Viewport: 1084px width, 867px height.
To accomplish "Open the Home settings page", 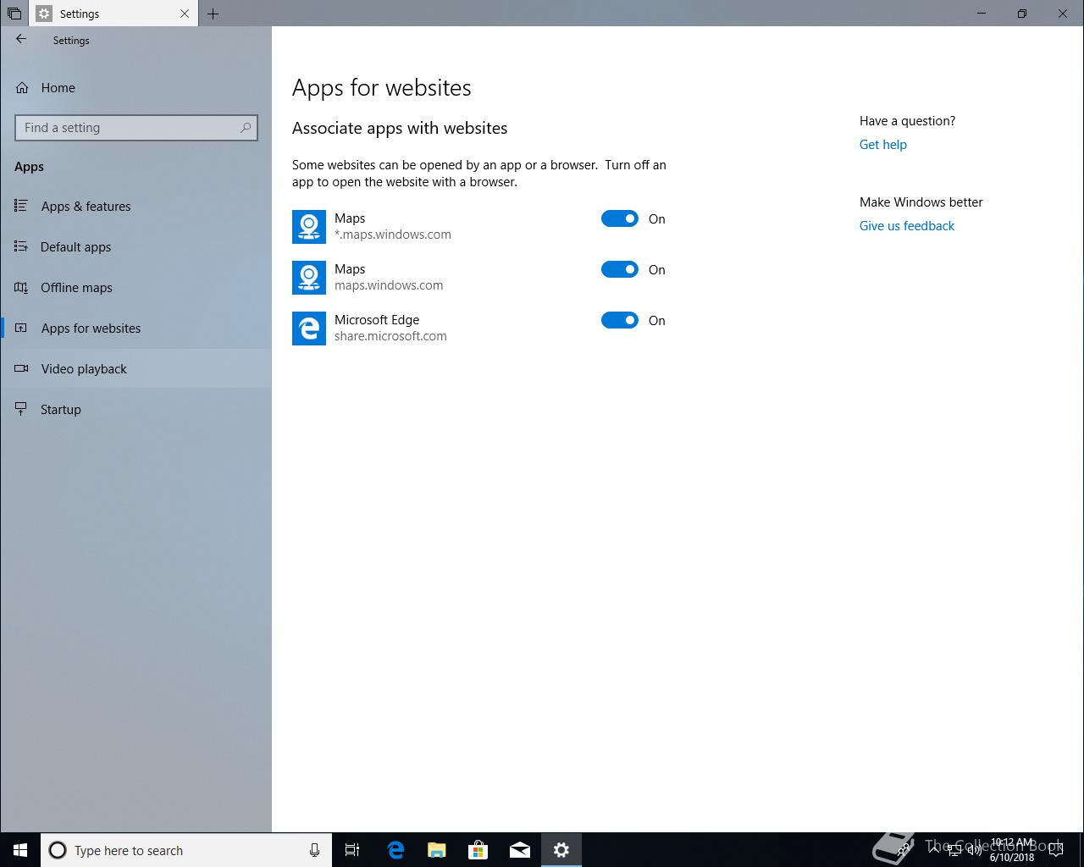I will click(x=135, y=87).
